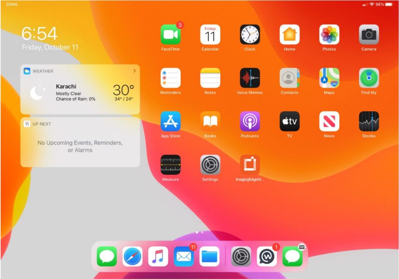Open the Apple TV app
Image resolution: width=399 pixels, height=279 pixels.
289,121
